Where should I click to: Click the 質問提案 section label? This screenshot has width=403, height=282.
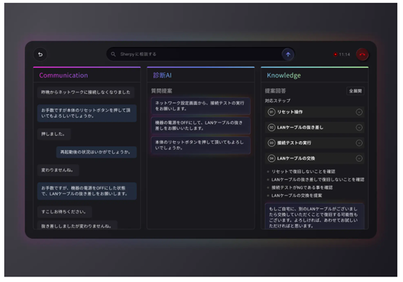(x=162, y=91)
